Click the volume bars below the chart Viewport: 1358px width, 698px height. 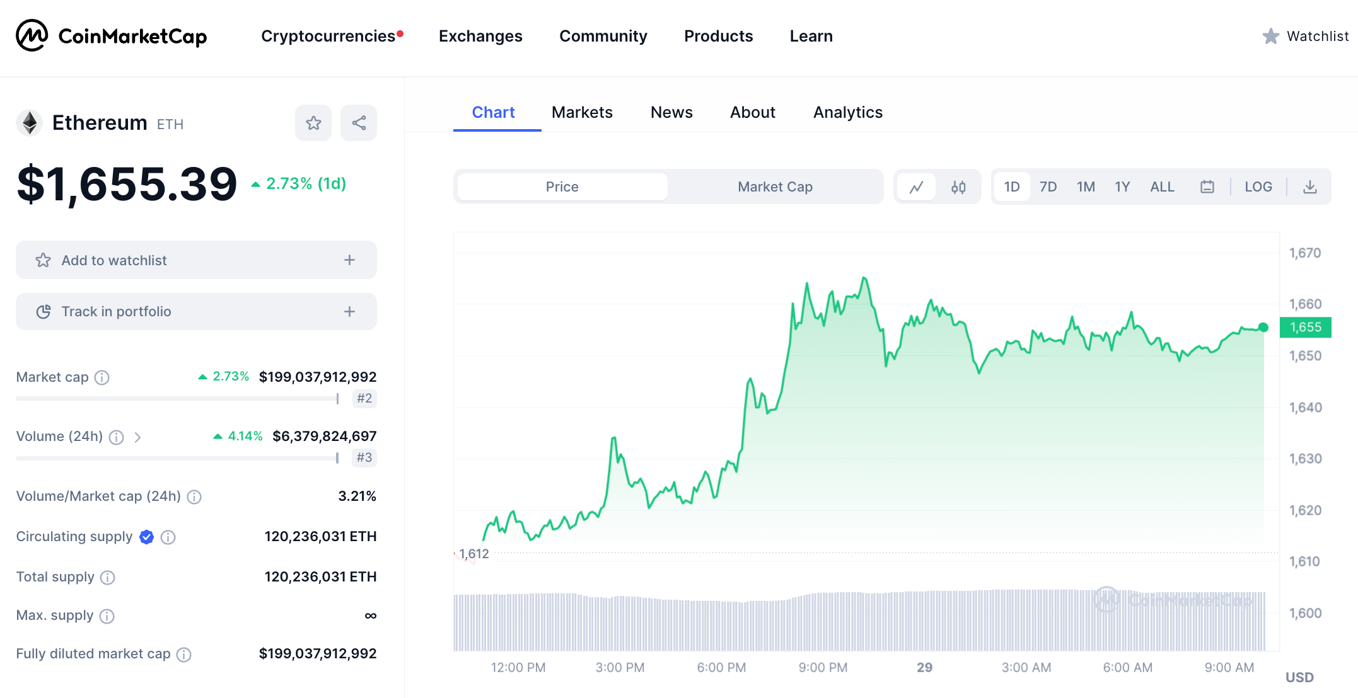click(859, 621)
